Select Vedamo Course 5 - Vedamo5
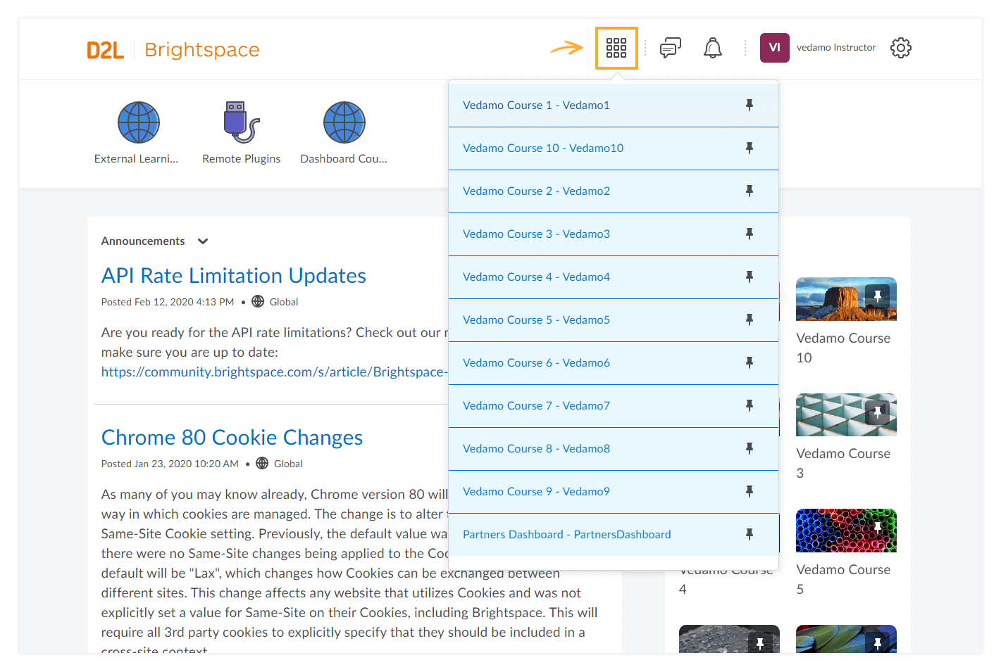 (x=614, y=320)
